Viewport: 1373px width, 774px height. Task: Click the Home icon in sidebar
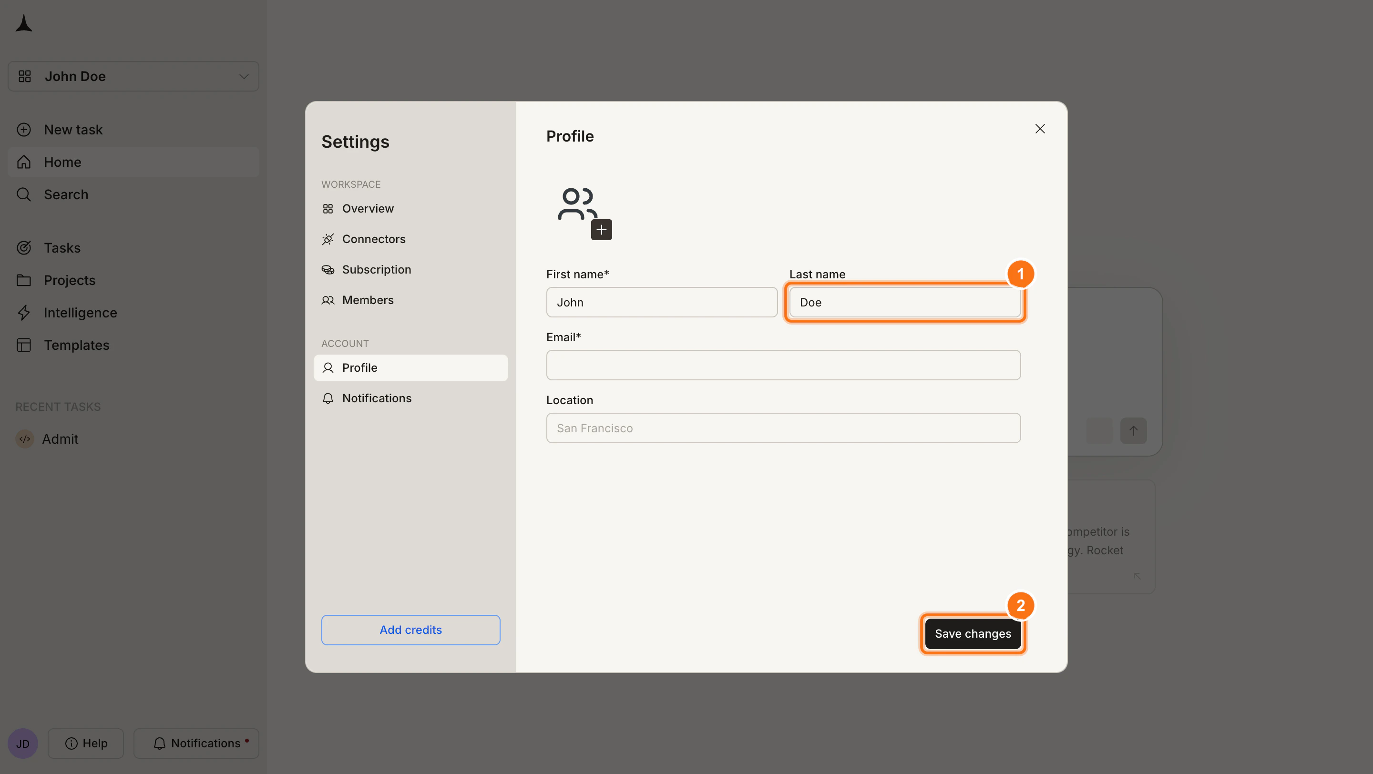point(24,162)
